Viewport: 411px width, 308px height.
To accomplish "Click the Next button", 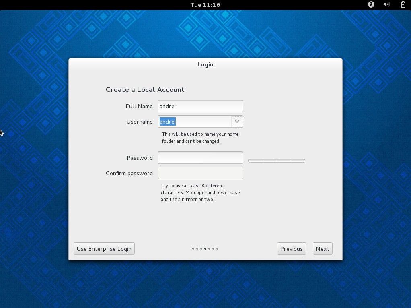I will 322,248.
